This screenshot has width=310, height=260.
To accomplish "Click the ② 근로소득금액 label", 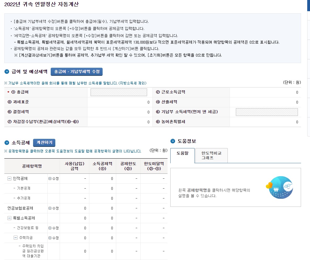I will (x=170, y=92).
